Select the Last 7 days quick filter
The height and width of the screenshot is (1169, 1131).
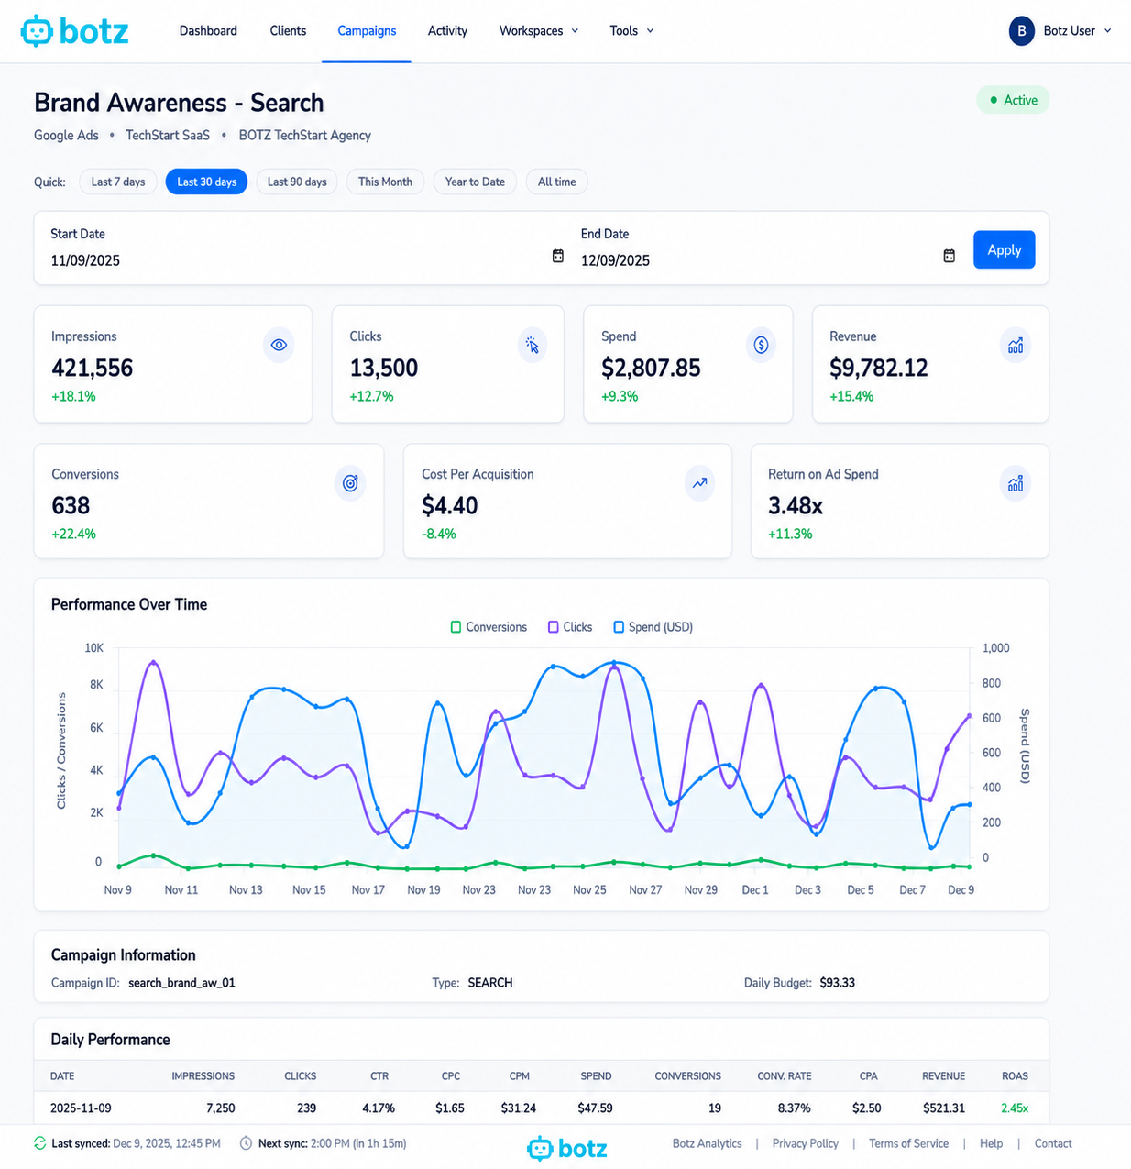pyautogui.click(x=118, y=182)
